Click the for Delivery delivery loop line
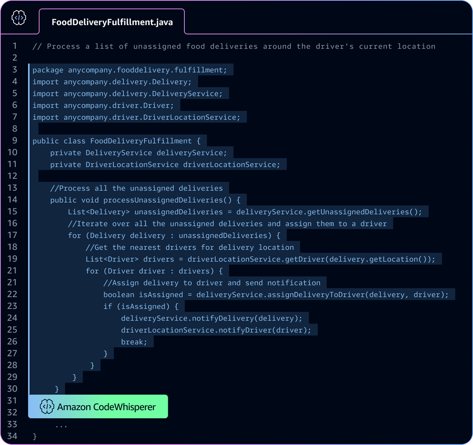The height and width of the screenshot is (445, 473). [174, 235]
